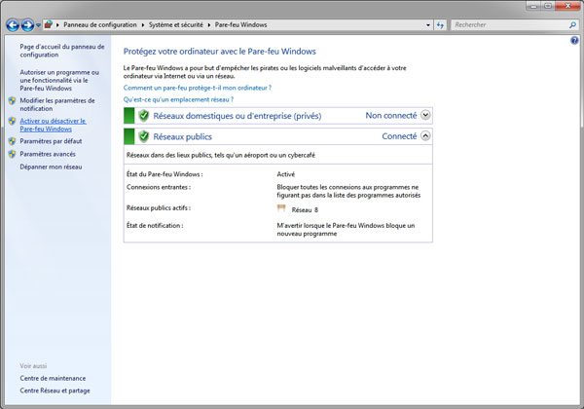584x409 pixels.
Task: Refresh the page with the refresh icon
Action: point(440,25)
